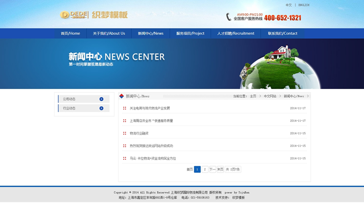Open the article 热烈祝贺捷达货运网站升级成功
Viewport: 364px width, 203px height.
(x=152, y=146)
